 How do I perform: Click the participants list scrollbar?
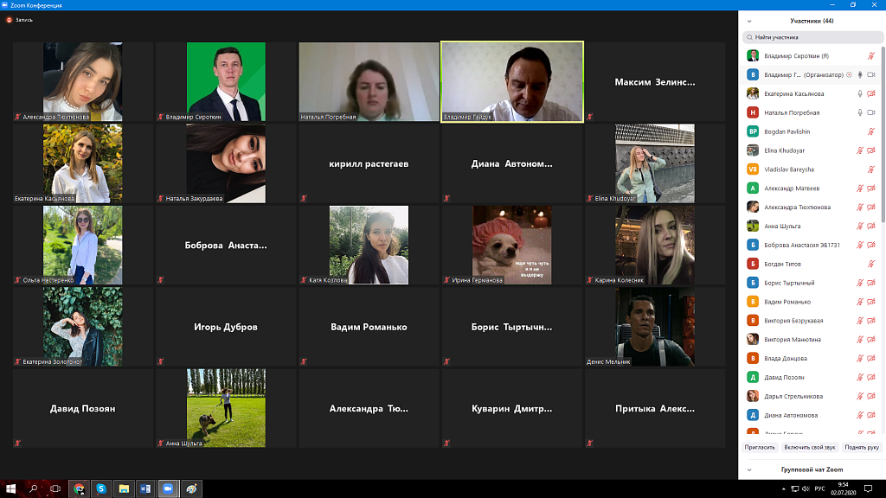pyautogui.click(x=883, y=136)
